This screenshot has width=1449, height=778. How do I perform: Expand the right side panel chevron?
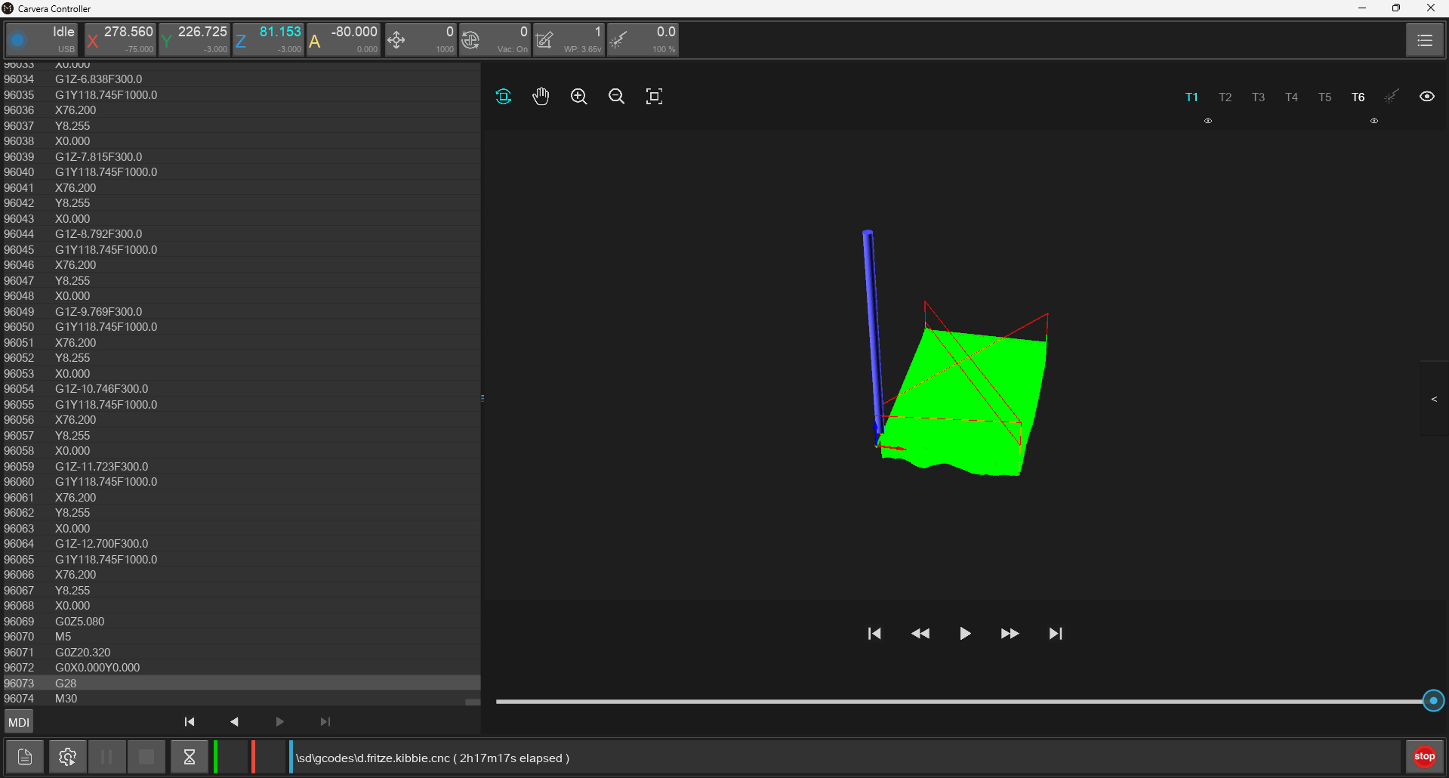1434,399
